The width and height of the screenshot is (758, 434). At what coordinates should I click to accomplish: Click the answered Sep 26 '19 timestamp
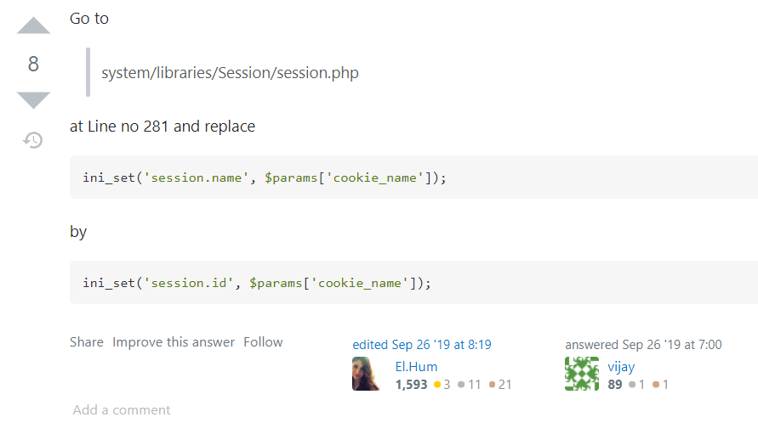[x=643, y=345]
